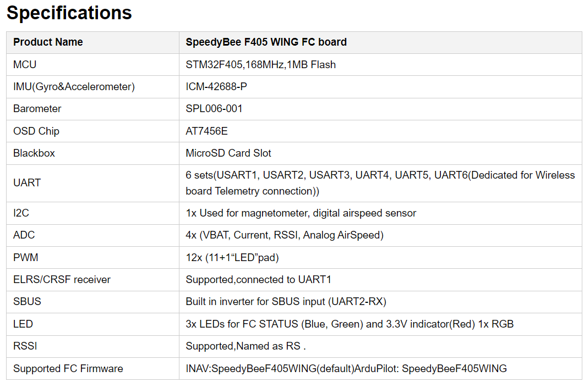
Task: Click the ADC 4x value text
Action: tap(285, 235)
